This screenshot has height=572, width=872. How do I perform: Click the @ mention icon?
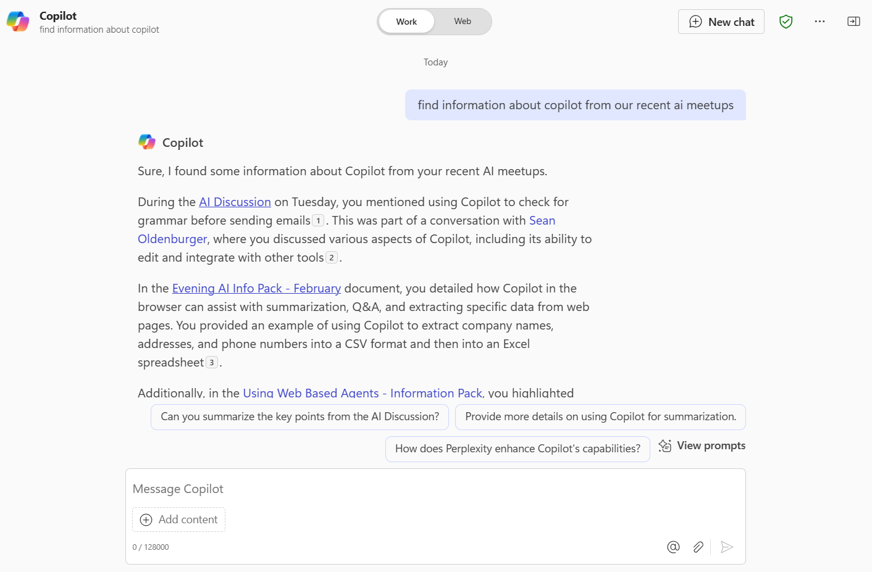tap(673, 547)
